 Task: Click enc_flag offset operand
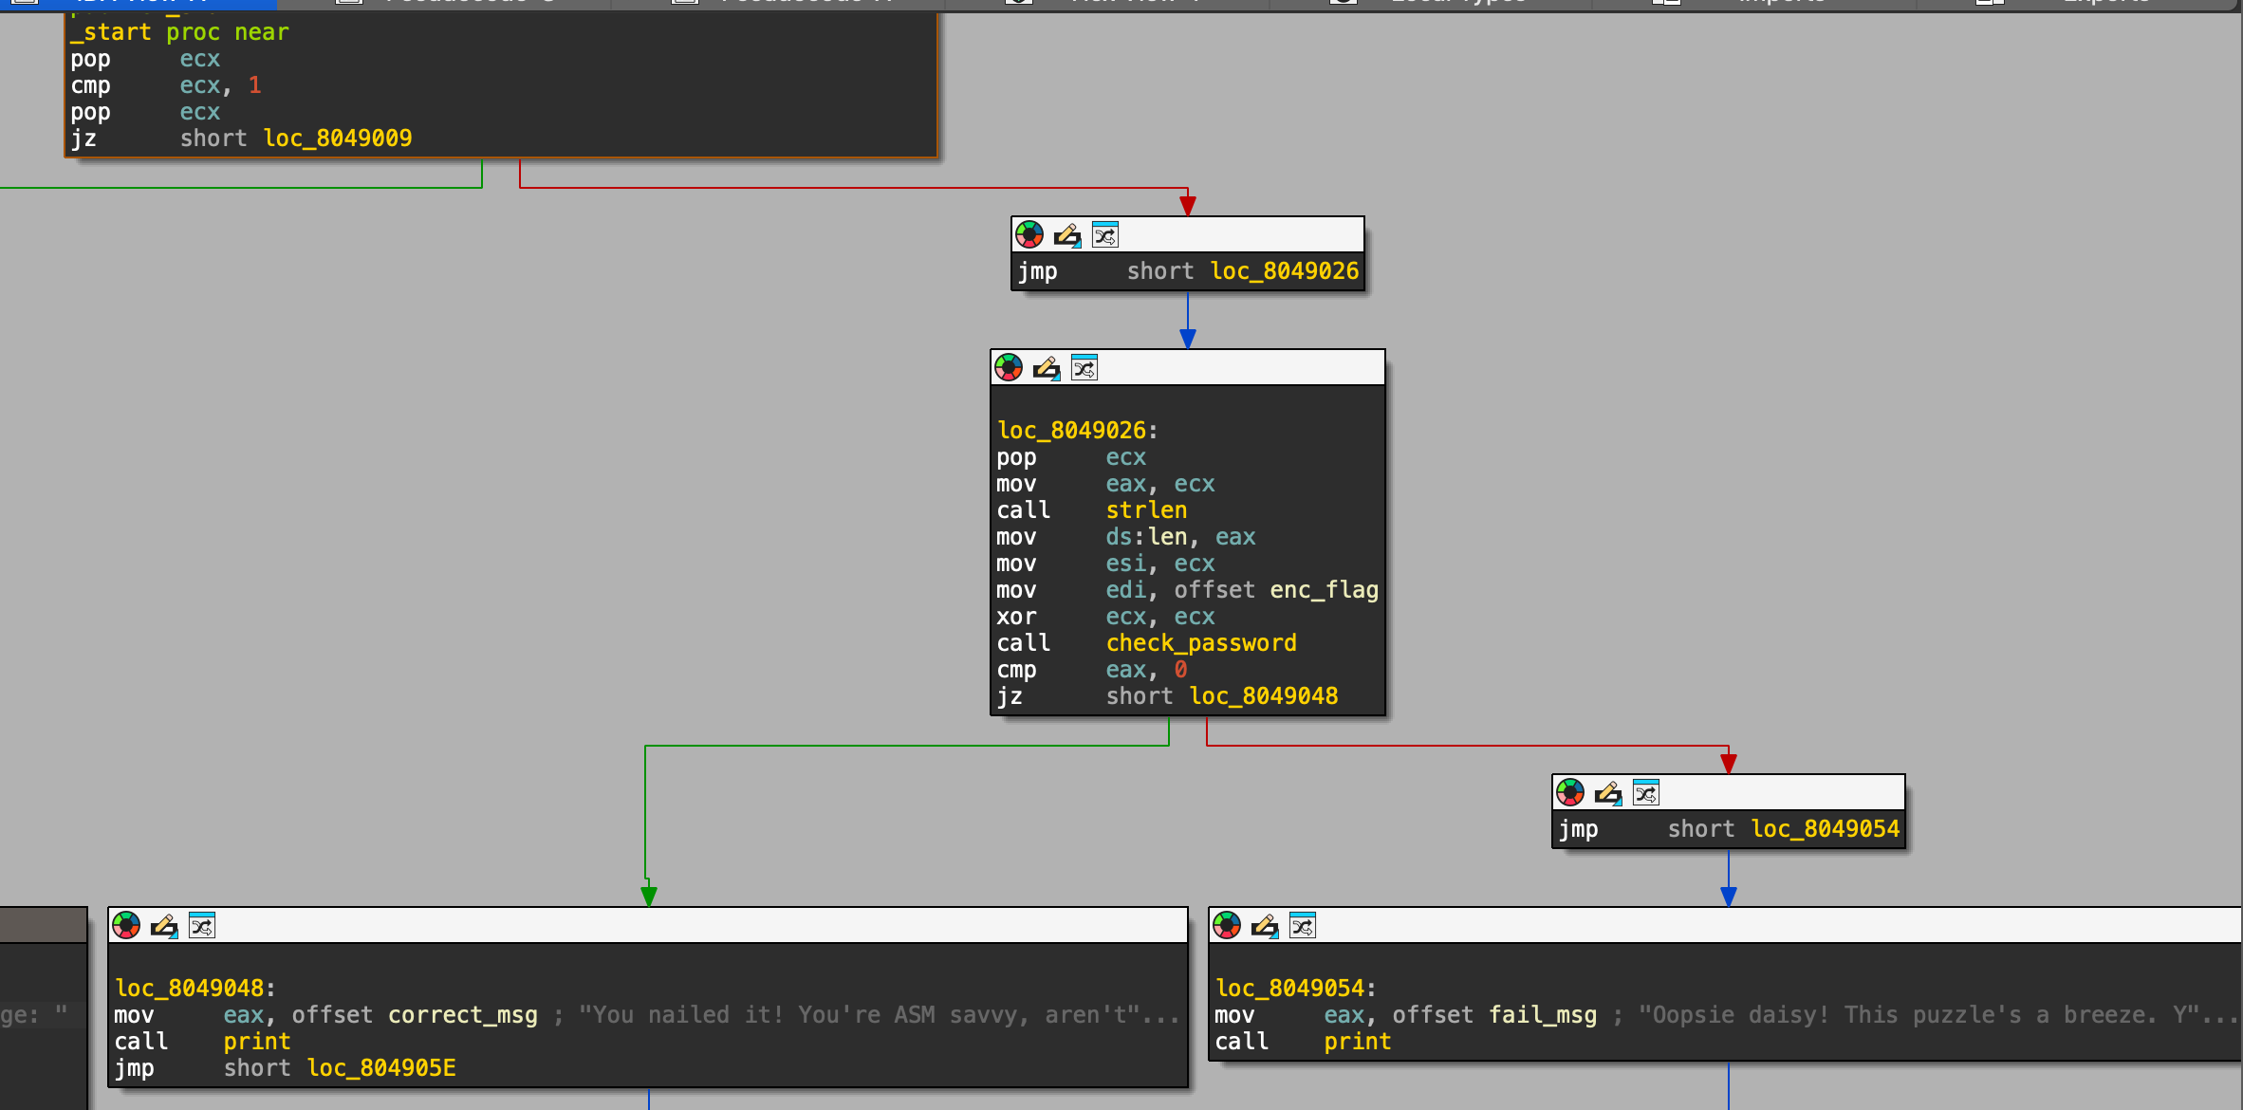click(x=1324, y=590)
